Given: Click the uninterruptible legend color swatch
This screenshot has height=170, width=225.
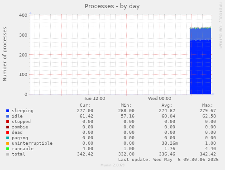Looking at the screenshot, I should coord(8,143).
